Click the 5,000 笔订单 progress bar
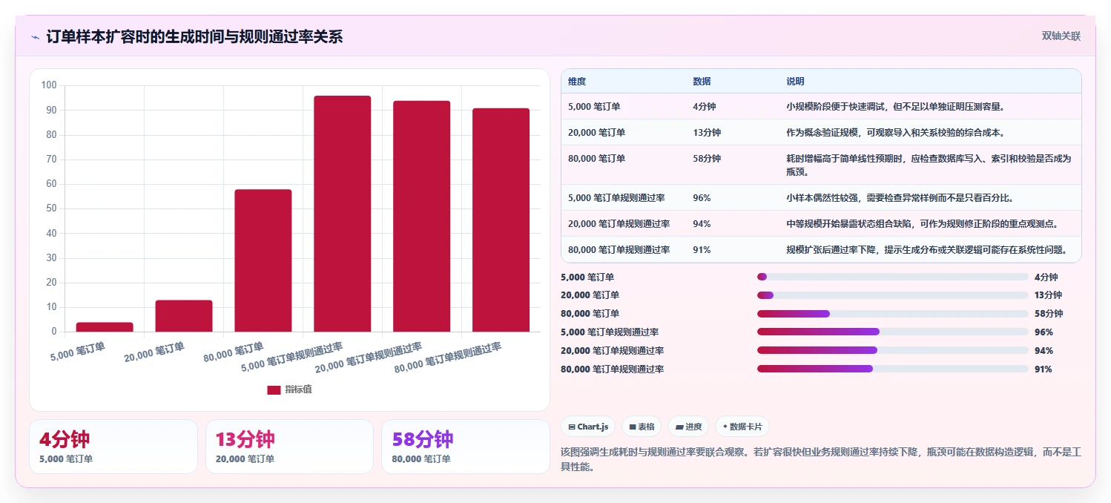The height and width of the screenshot is (503, 1111). (x=893, y=277)
